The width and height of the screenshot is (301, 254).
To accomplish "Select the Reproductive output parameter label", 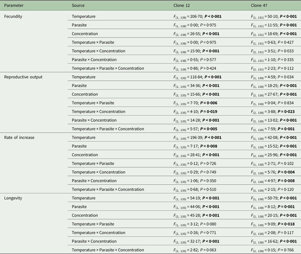I will pos(23,77).
